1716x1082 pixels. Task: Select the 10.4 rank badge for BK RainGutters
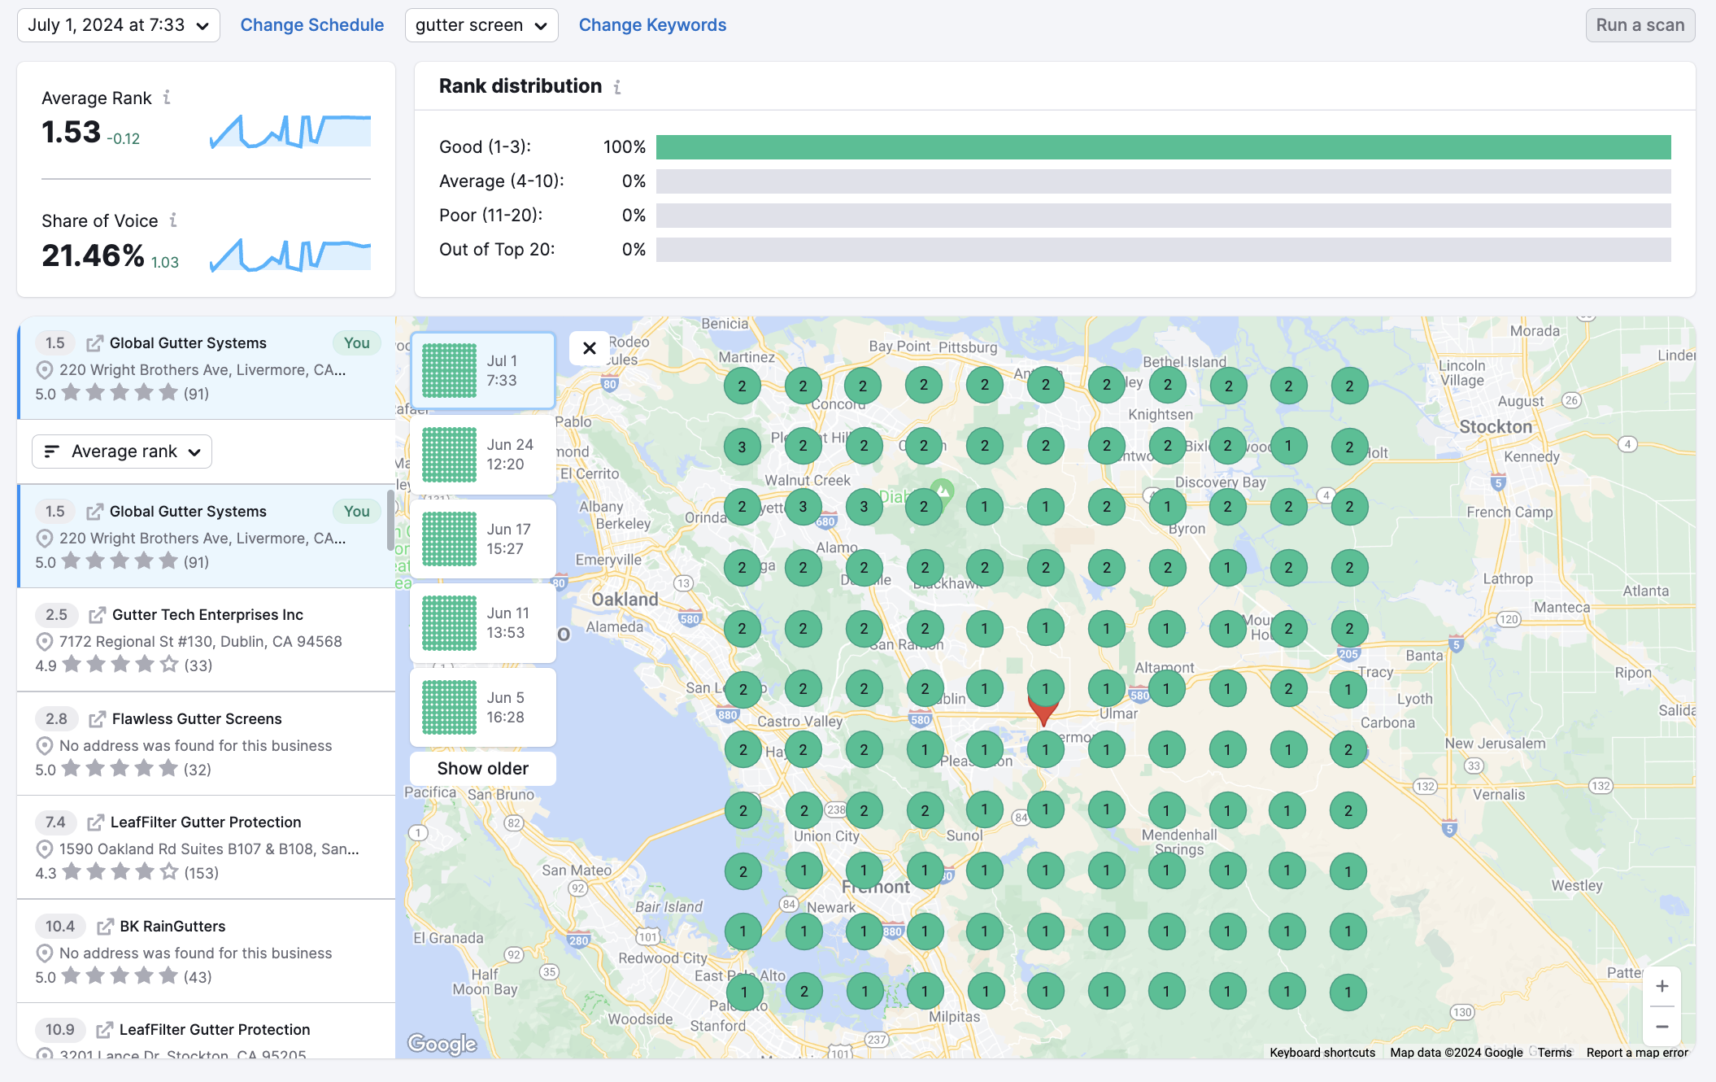(59, 927)
